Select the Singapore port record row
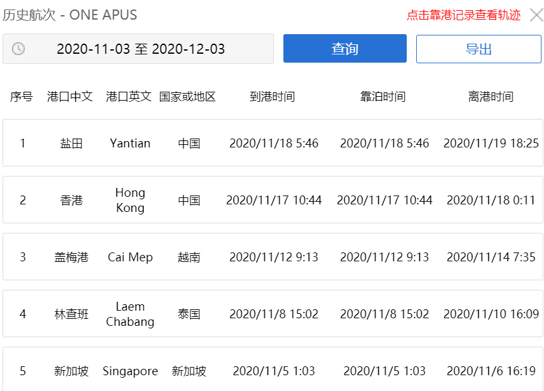Image resolution: width=544 pixels, height=391 pixels. click(272, 371)
